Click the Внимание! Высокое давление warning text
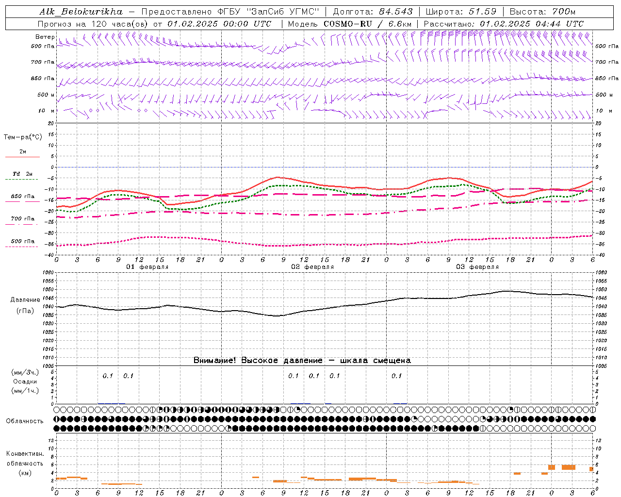621x497 pixels. pos(302,361)
